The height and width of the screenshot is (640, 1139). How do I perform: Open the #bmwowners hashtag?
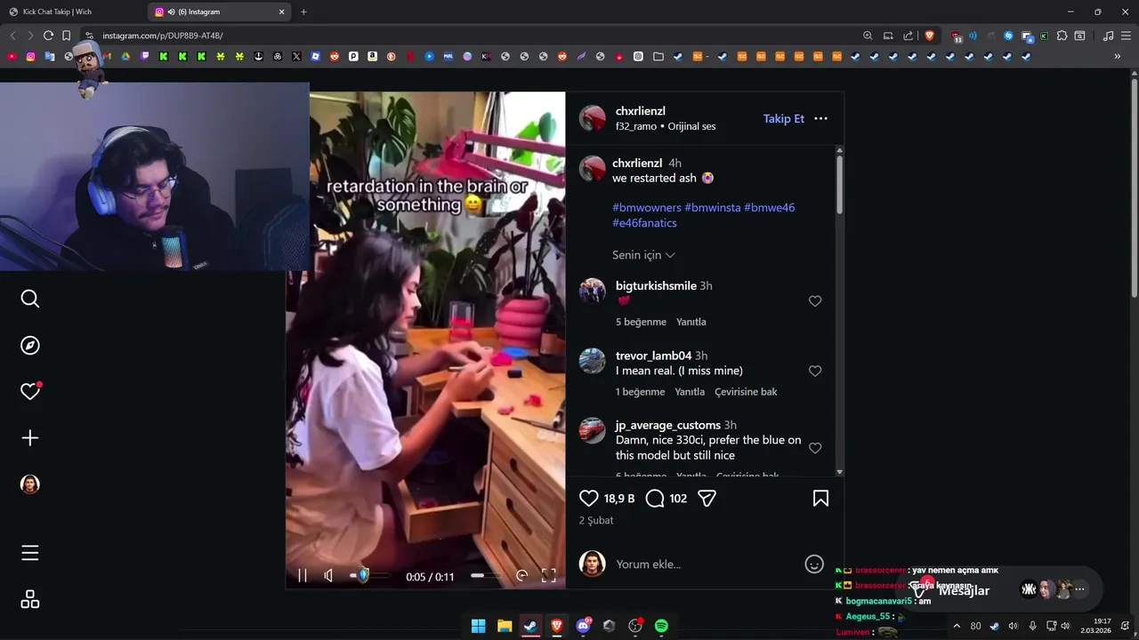[647, 207]
